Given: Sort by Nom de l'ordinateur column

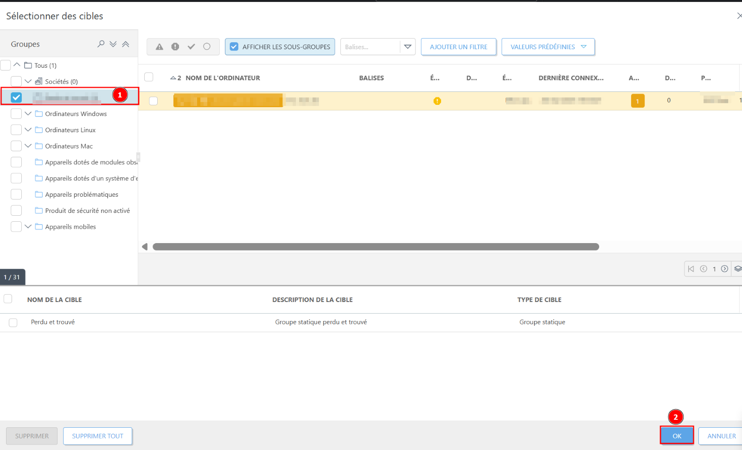Looking at the screenshot, I should [x=223, y=78].
